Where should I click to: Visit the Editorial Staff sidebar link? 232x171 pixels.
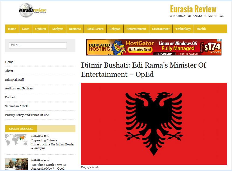[x=15, y=80]
